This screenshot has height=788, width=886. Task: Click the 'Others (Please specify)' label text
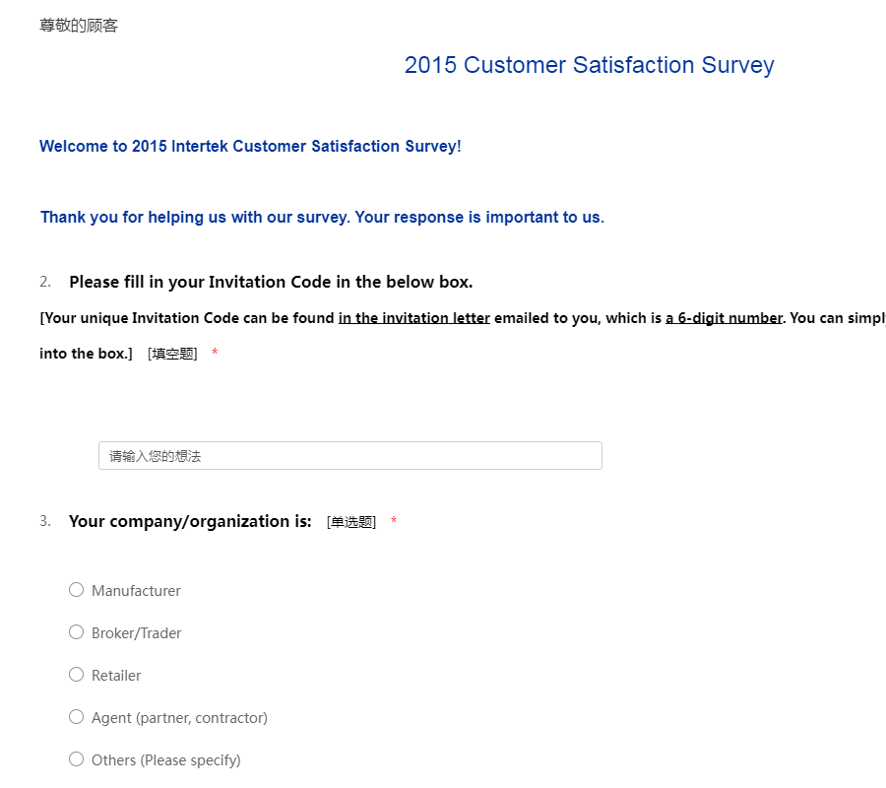(x=165, y=760)
